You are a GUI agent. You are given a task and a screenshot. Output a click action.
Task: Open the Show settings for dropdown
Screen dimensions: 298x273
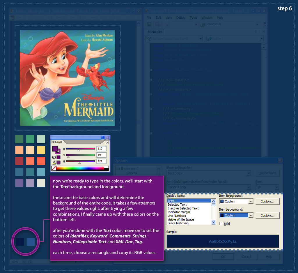[248, 173]
